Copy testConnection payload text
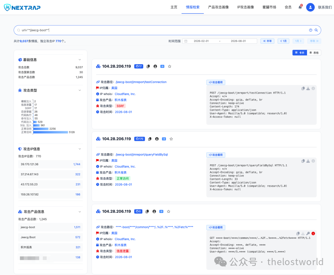 point(303,89)
